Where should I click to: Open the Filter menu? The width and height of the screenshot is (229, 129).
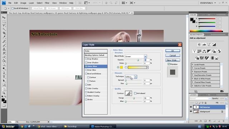click(x=47, y=3)
